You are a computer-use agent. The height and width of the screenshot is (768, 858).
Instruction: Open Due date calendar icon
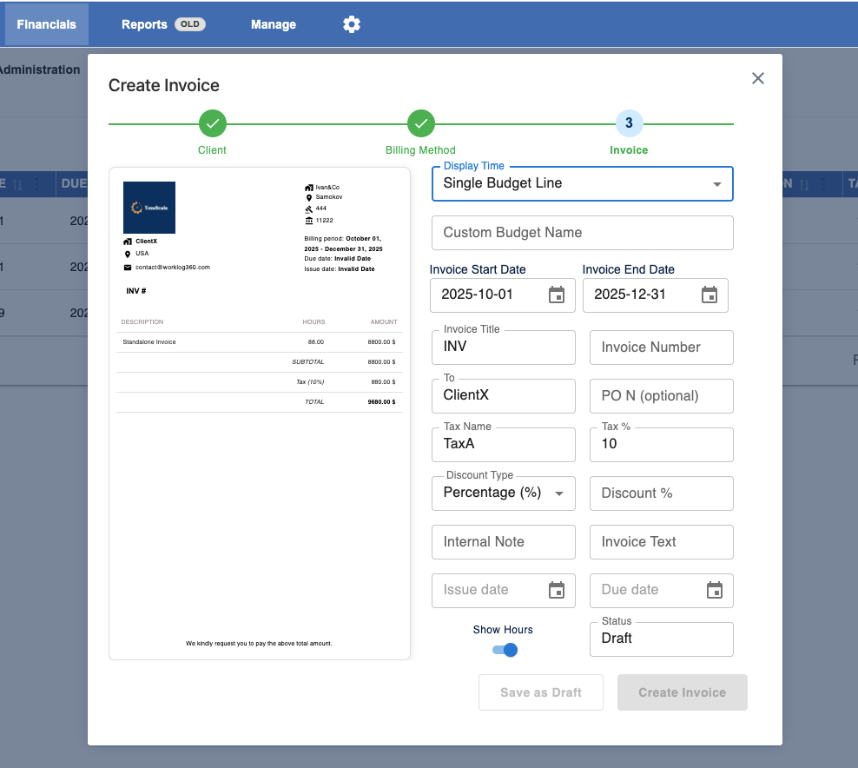(714, 590)
